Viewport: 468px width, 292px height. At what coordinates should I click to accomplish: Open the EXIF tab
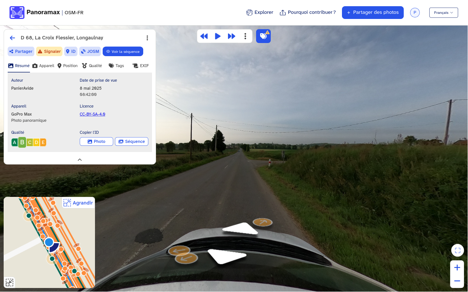tap(141, 66)
